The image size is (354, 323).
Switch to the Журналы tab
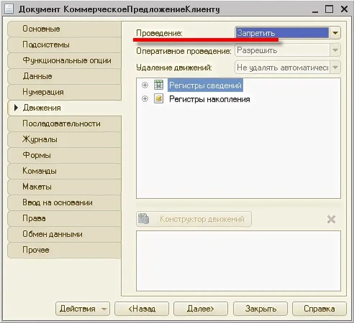64,139
